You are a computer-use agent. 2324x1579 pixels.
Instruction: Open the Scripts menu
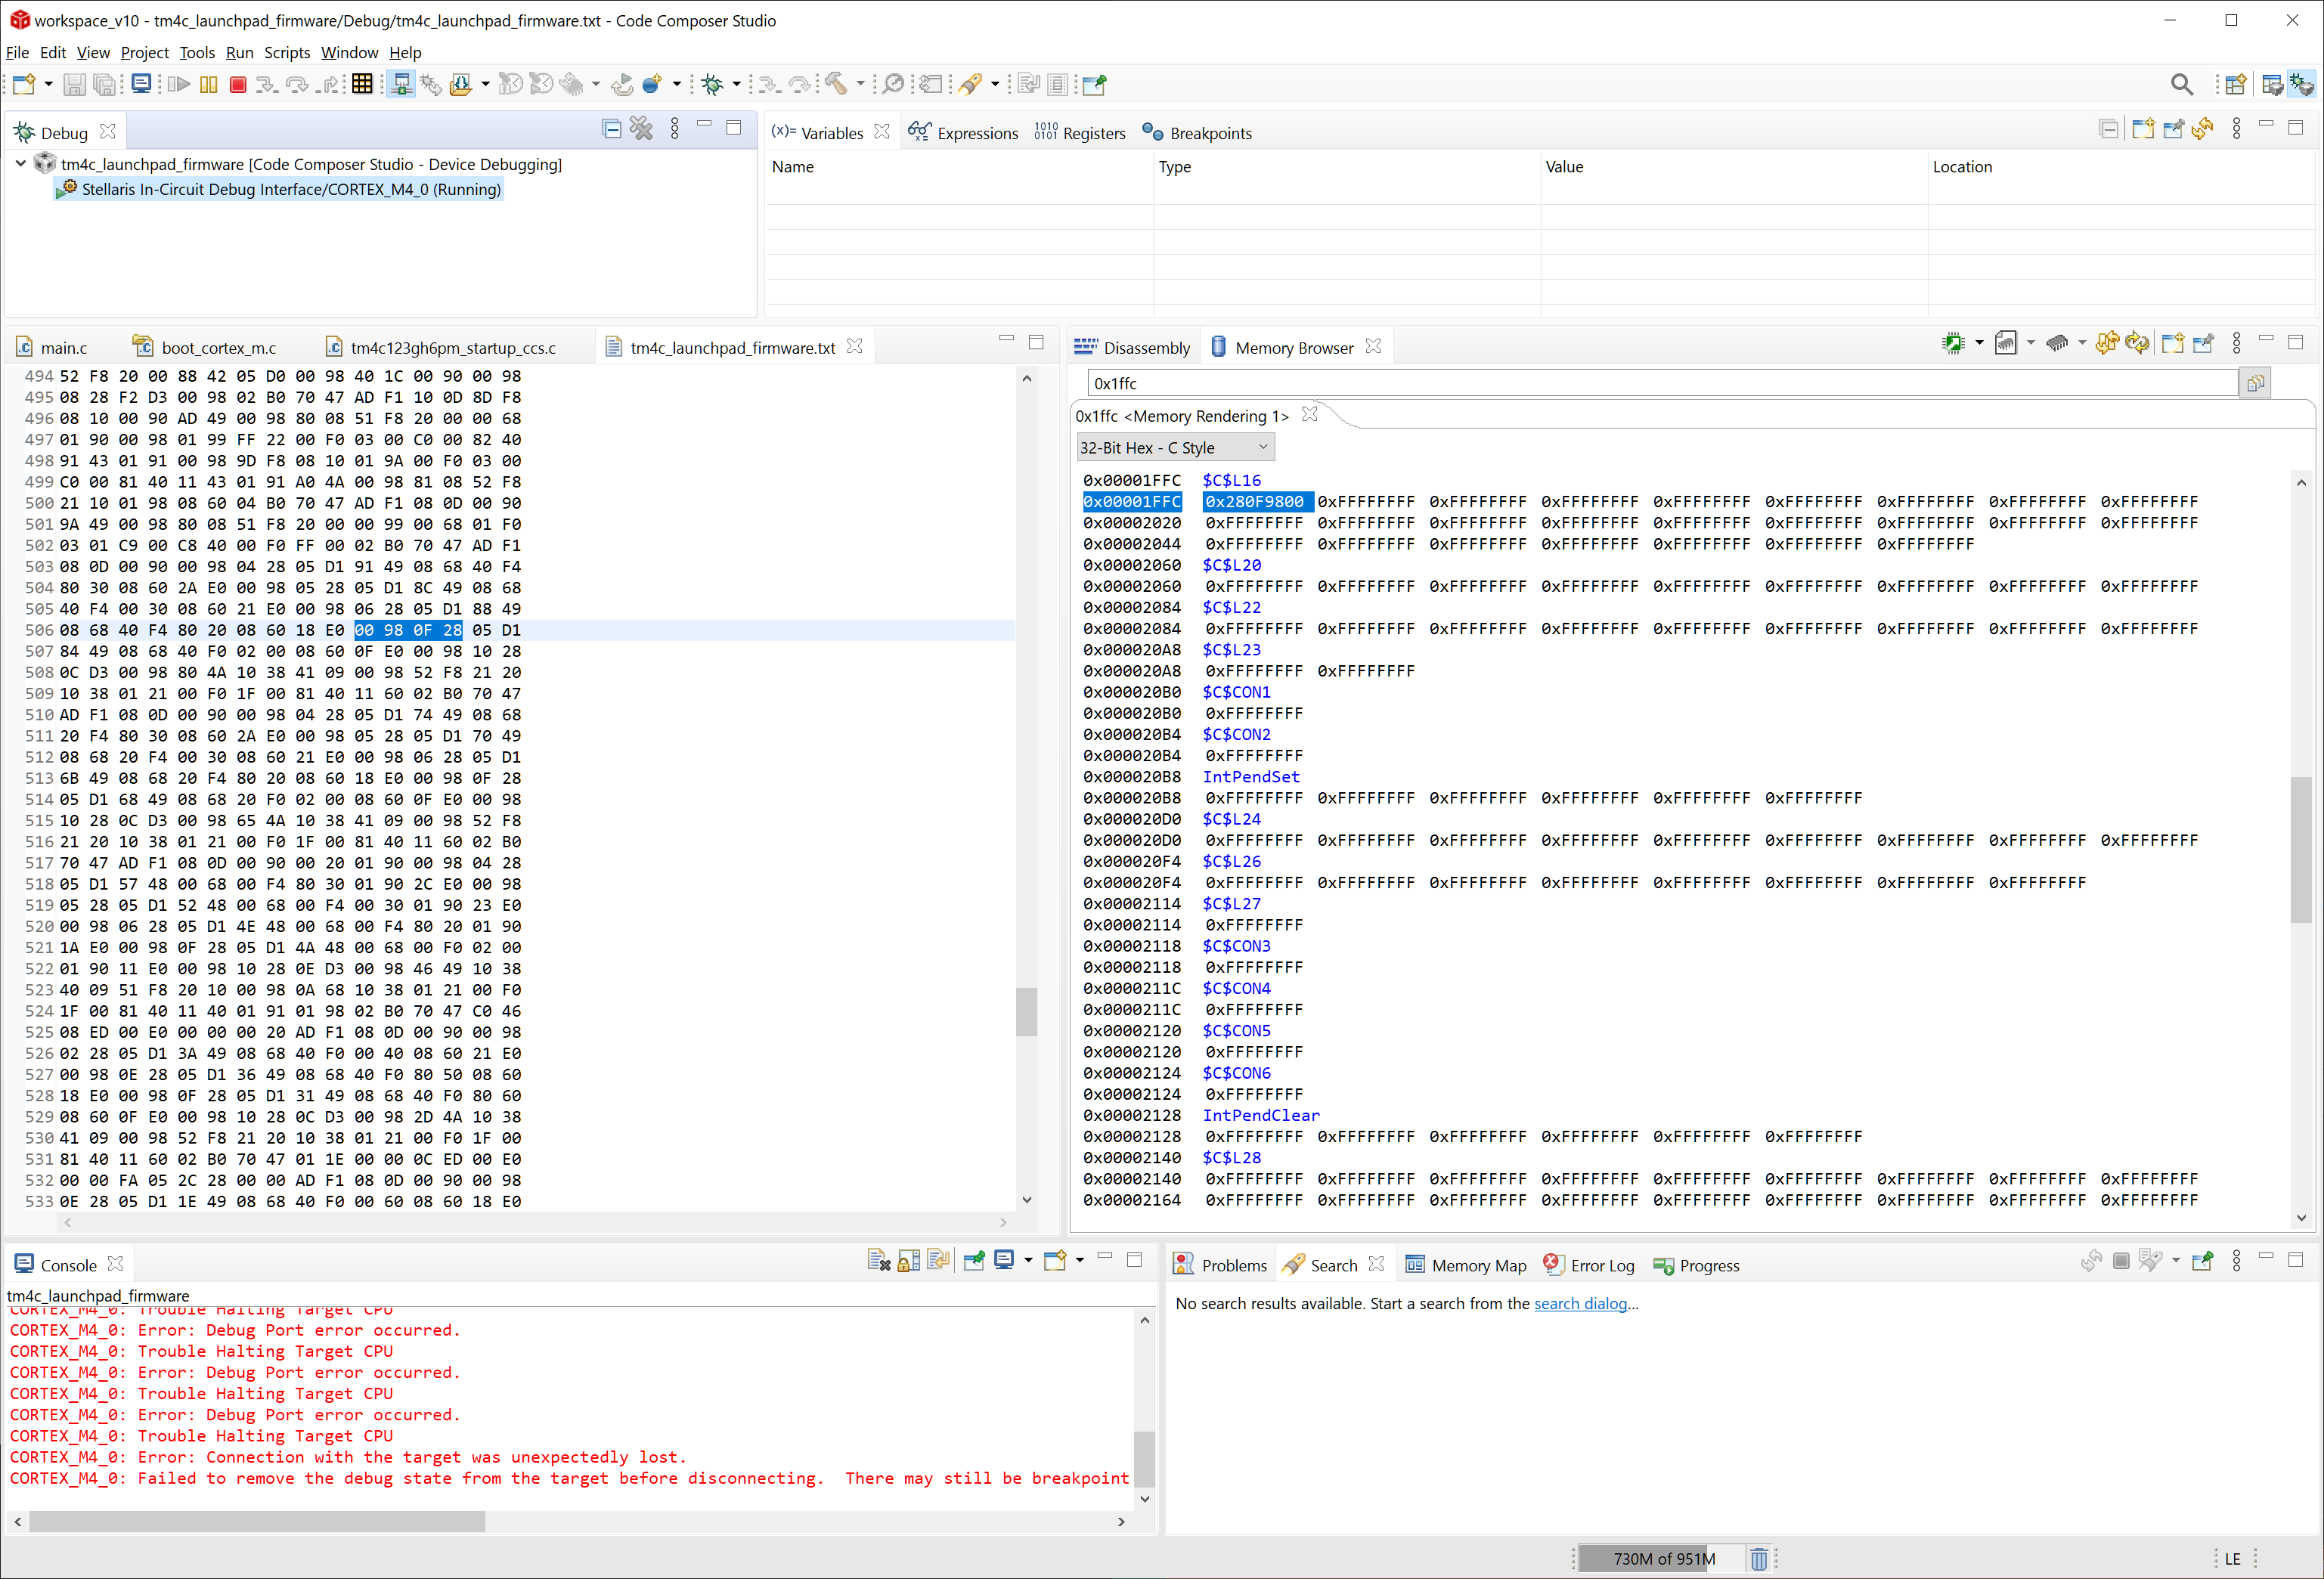[286, 53]
